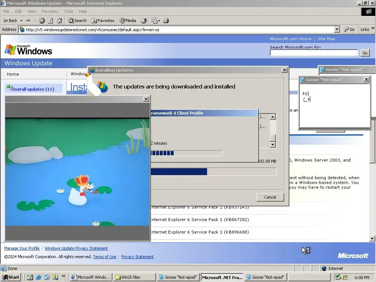The image size is (376, 282).
Task: Expand the quick launch overflow chevron
Action: pos(63,276)
